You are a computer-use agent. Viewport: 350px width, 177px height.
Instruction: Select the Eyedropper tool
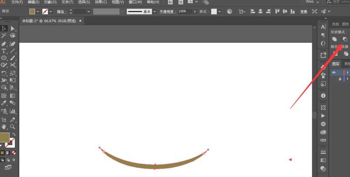(4, 103)
